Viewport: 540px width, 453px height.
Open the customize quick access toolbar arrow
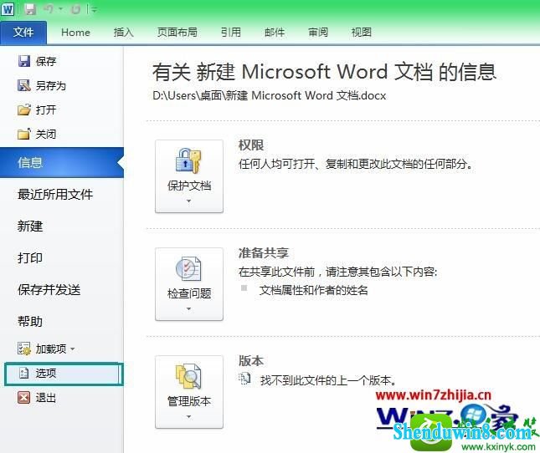pos(95,10)
